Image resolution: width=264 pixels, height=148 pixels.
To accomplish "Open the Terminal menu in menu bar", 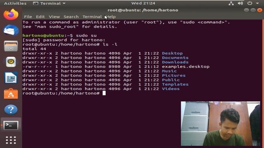I will coord(92,17).
